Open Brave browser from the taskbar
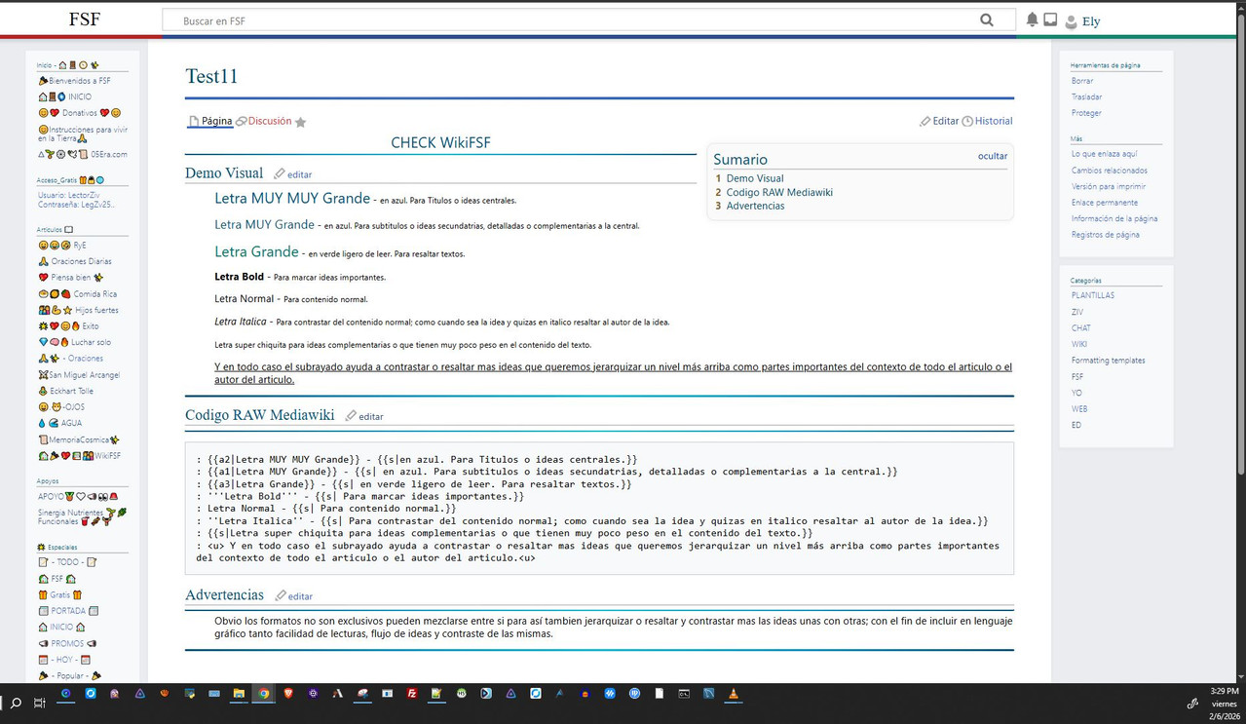The image size is (1246, 724). (x=288, y=694)
